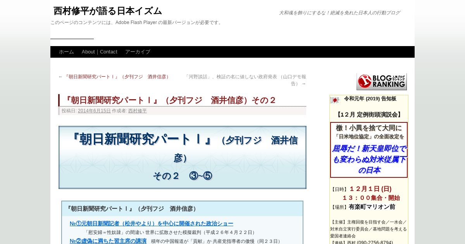Open the アーカイブ menu item

click(138, 52)
